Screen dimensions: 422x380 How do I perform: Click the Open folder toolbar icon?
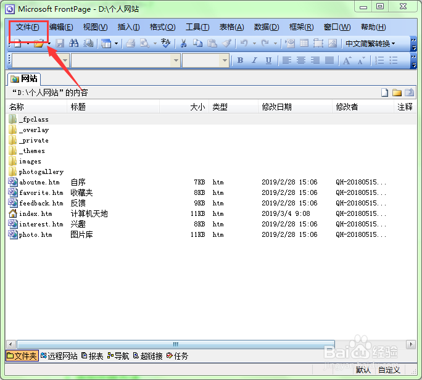click(x=39, y=43)
